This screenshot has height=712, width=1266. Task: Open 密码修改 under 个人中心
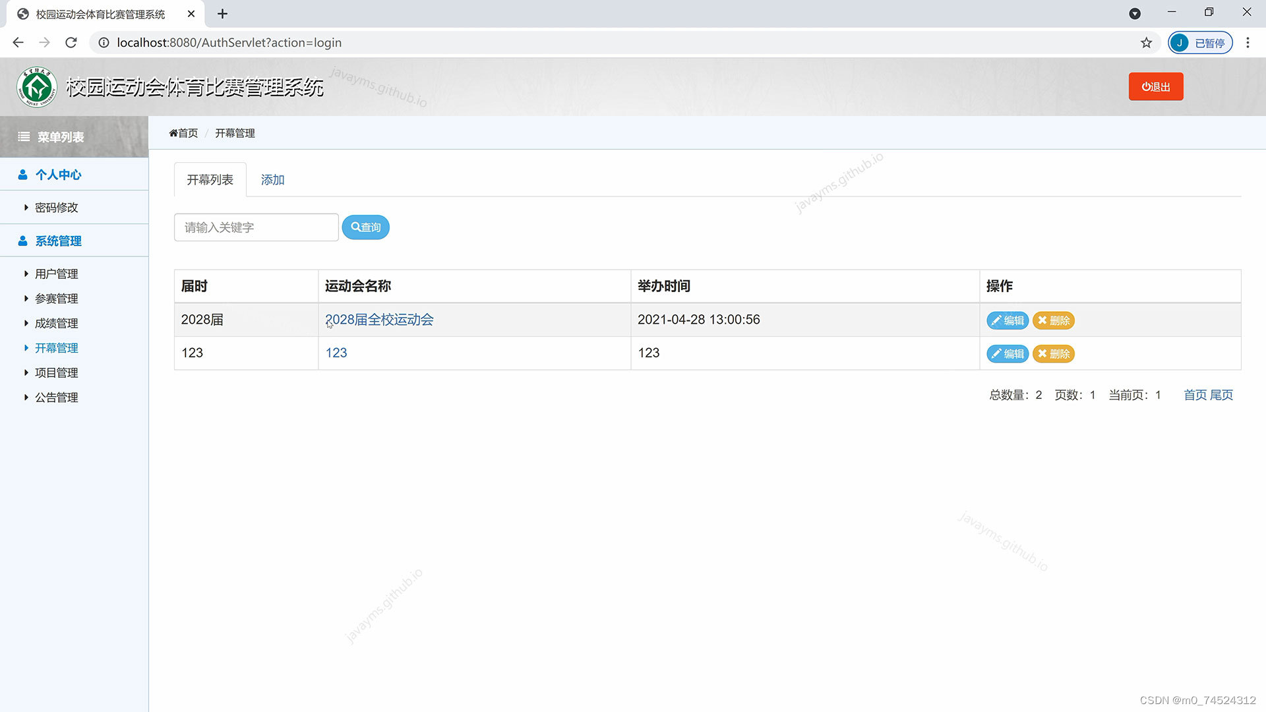56,208
